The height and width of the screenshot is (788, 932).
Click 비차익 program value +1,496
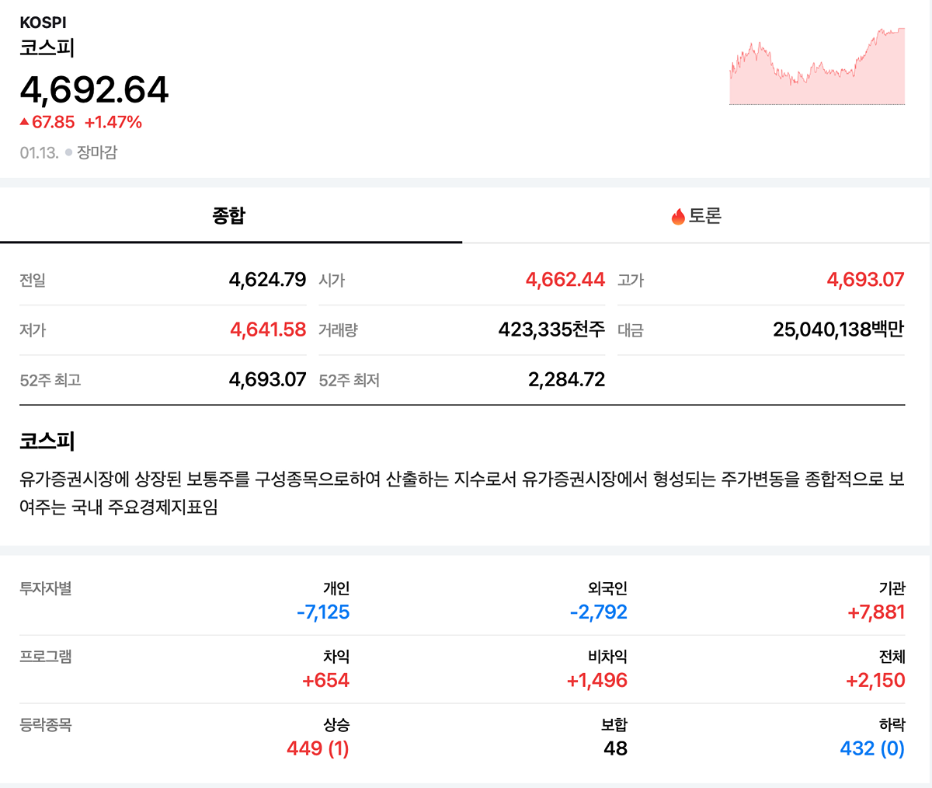pos(596,681)
